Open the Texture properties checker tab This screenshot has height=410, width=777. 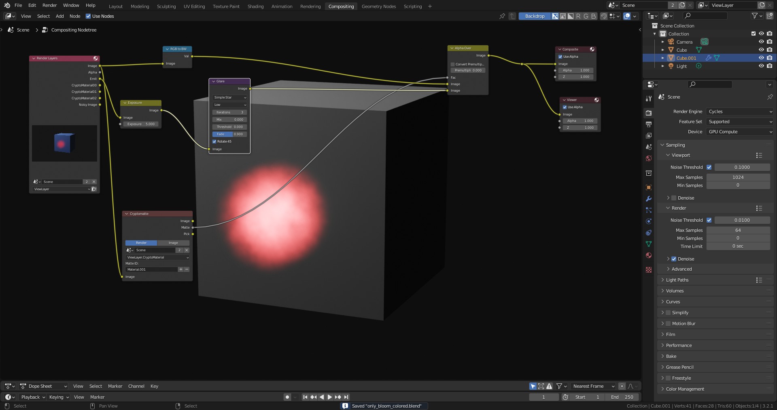point(649,269)
